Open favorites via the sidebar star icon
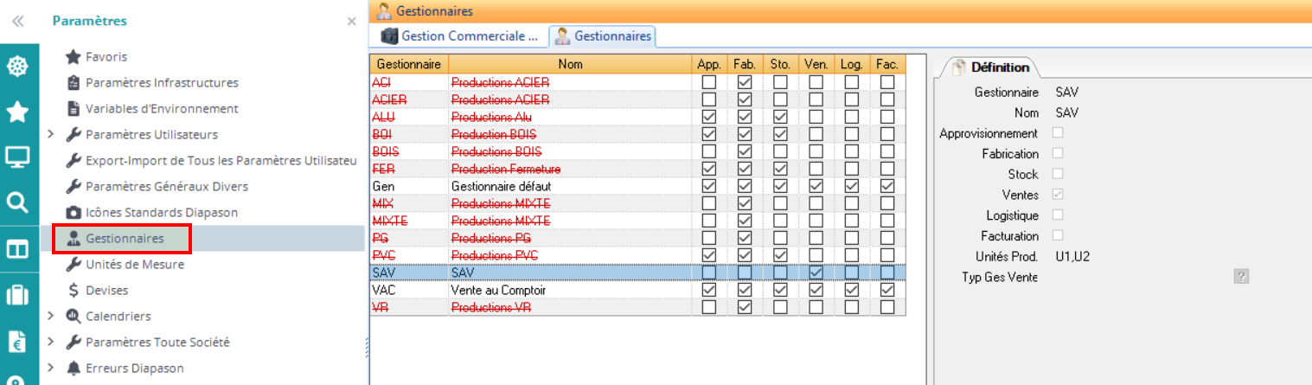The width and height of the screenshot is (1312, 385). (x=17, y=112)
